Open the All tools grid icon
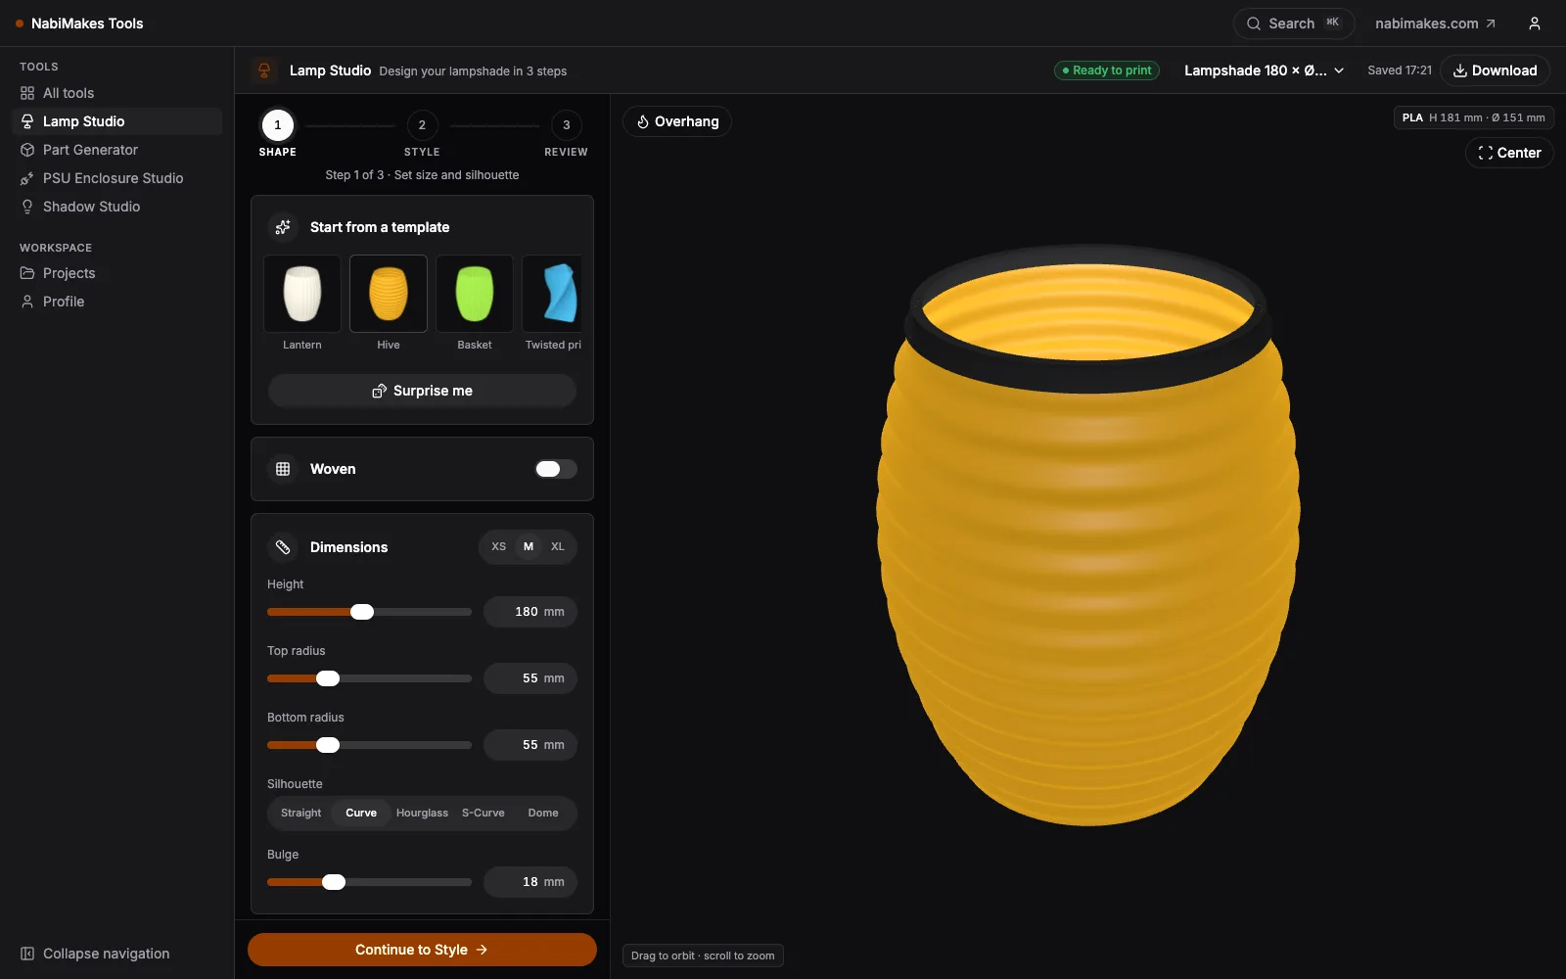 click(x=27, y=93)
